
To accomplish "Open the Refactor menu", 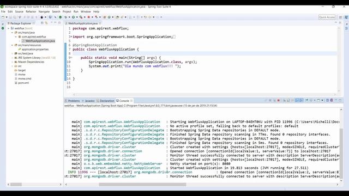I will click(31, 11).
